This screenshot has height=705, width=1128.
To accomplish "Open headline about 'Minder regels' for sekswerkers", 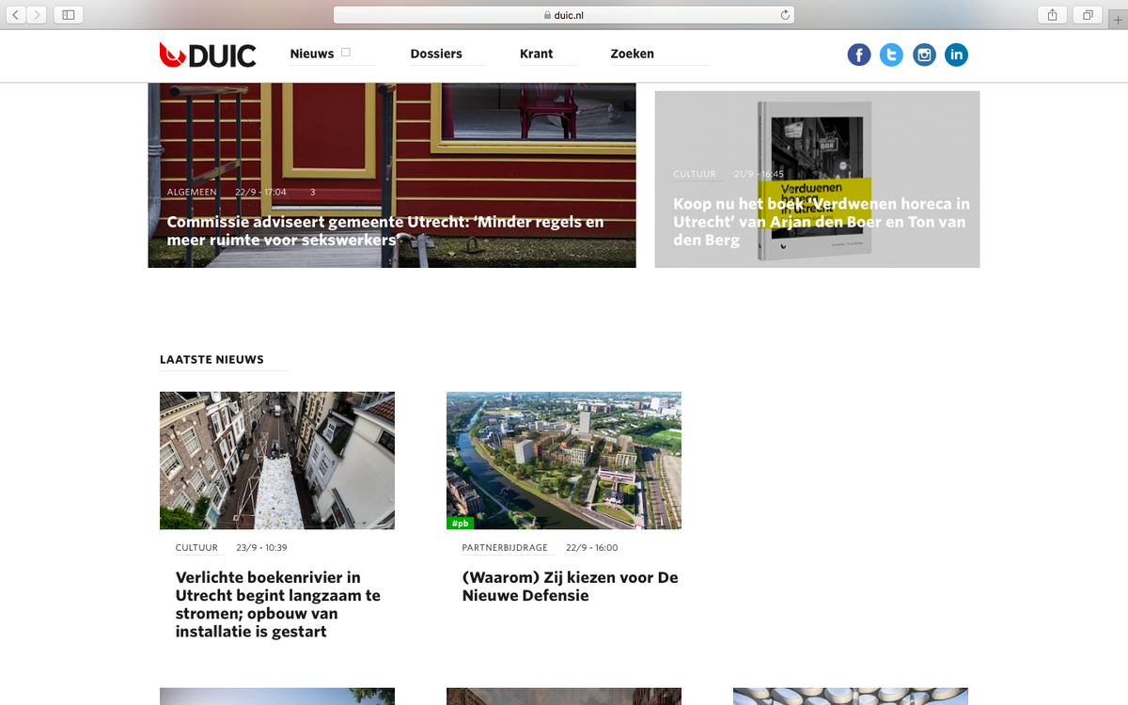I will pos(385,231).
